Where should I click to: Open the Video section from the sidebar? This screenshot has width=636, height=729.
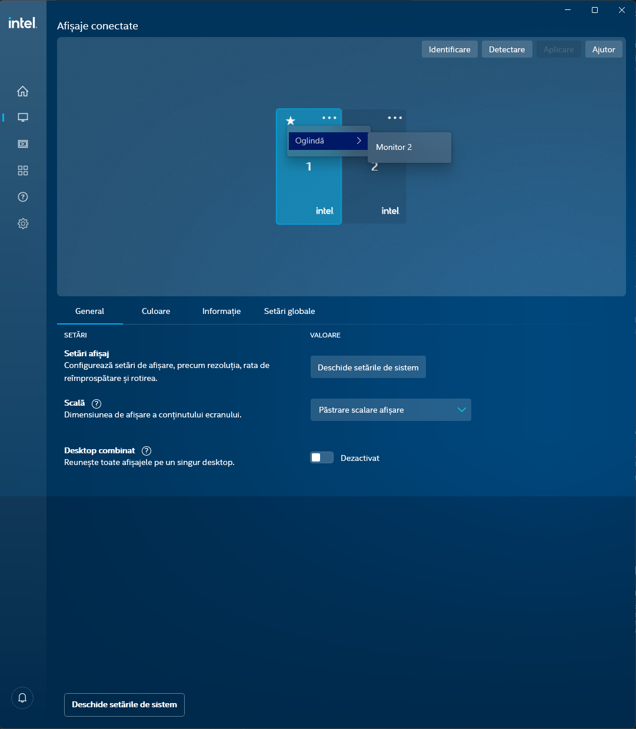coord(22,143)
